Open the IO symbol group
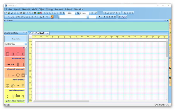This screenshot has height=110, width=175. 15,52
